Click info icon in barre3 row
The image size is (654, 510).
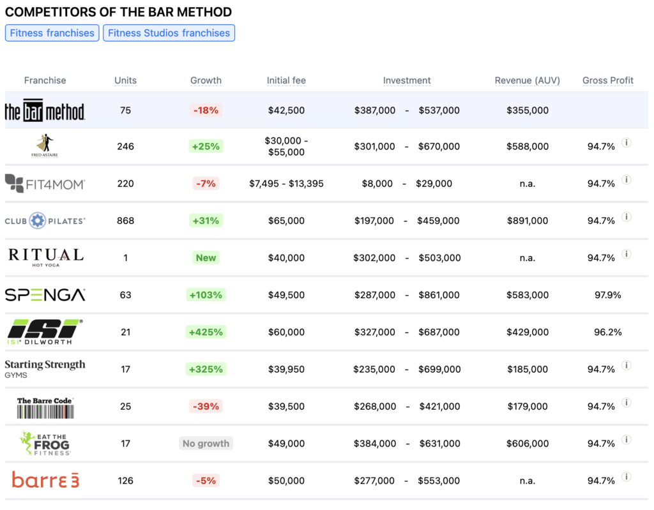(627, 477)
